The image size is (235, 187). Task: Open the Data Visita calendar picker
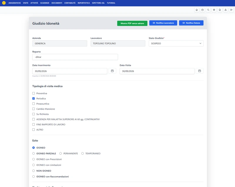pyautogui.click(x=199, y=71)
